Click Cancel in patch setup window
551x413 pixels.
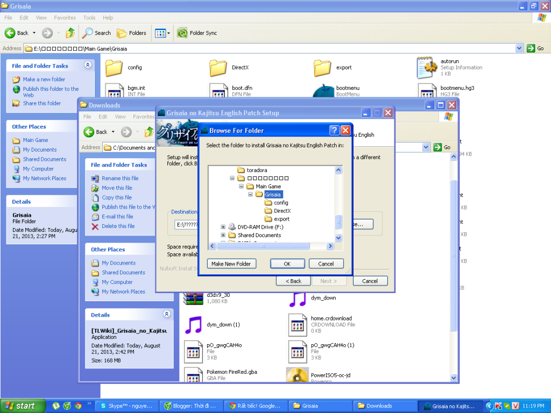370,281
